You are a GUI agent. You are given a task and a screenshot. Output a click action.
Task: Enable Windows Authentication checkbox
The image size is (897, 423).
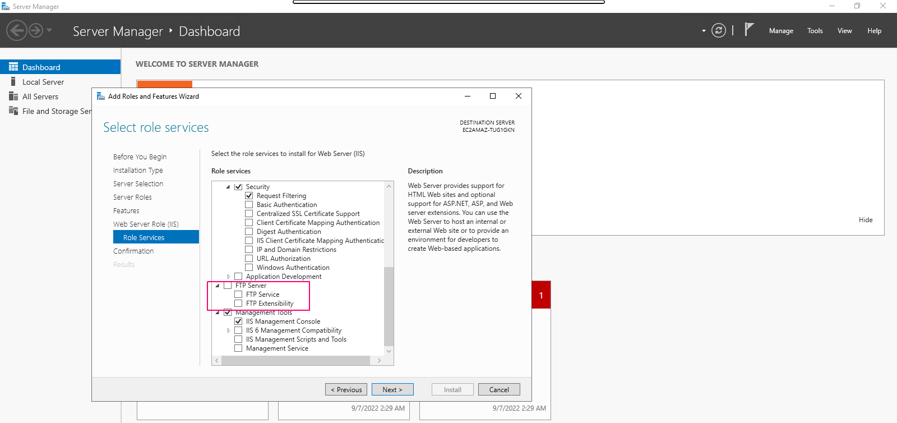pos(249,268)
